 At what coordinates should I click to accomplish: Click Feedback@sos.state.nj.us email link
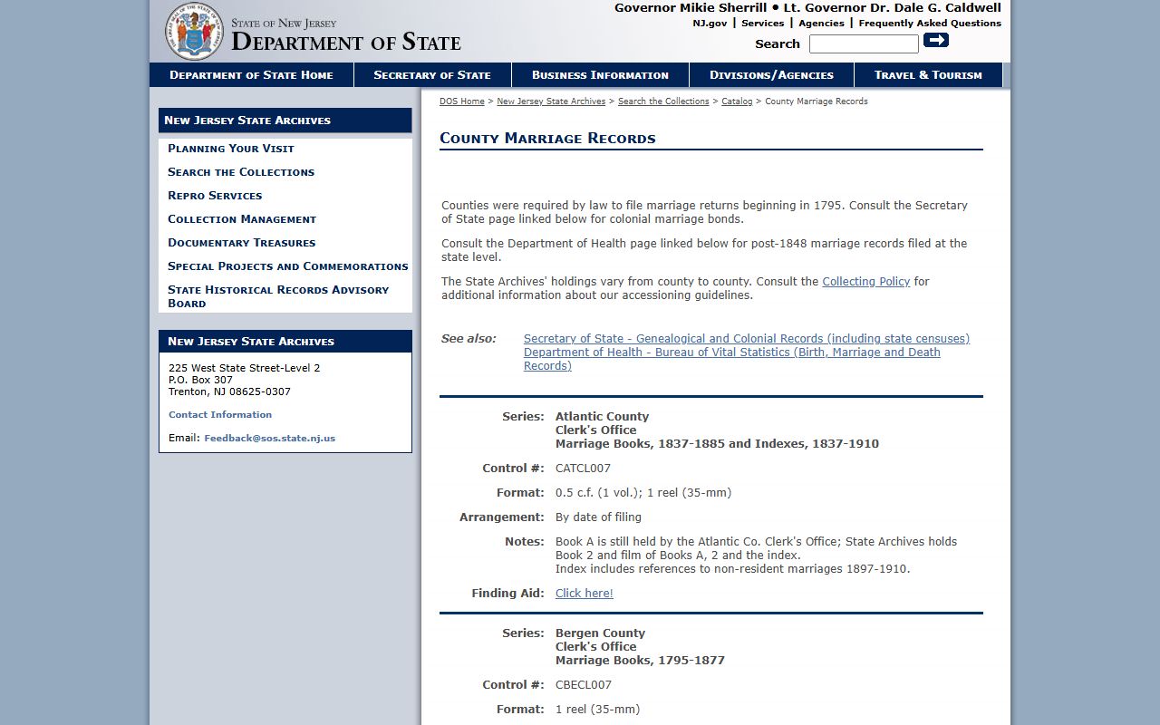pyautogui.click(x=269, y=438)
